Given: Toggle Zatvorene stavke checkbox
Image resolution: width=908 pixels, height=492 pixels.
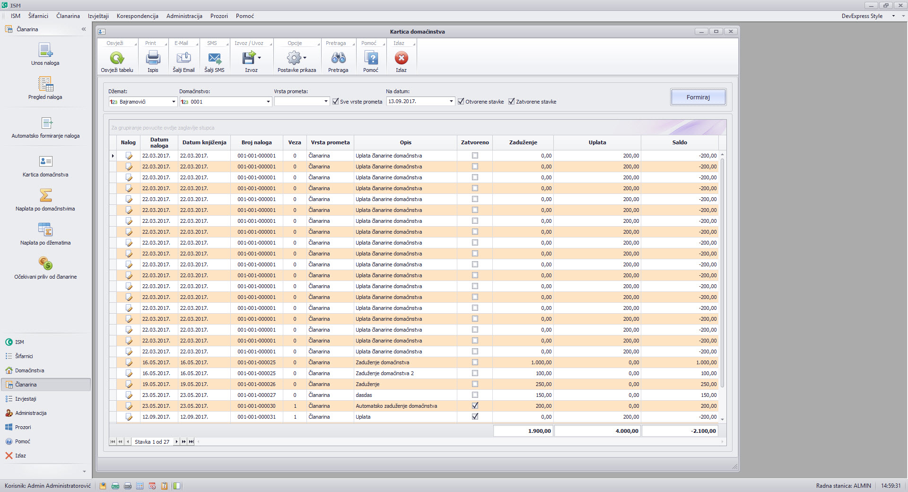Looking at the screenshot, I should tap(512, 101).
